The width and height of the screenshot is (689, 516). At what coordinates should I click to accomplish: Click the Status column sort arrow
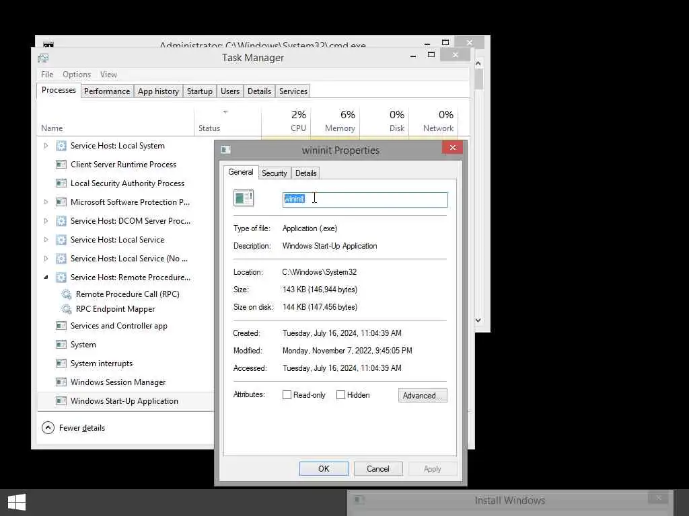click(225, 112)
